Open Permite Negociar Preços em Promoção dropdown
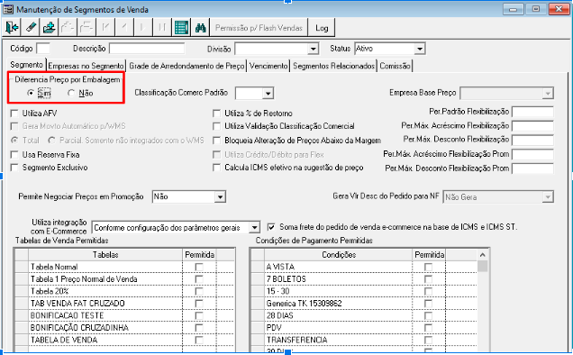Image resolution: width=573 pixels, height=355 pixels. point(220,197)
